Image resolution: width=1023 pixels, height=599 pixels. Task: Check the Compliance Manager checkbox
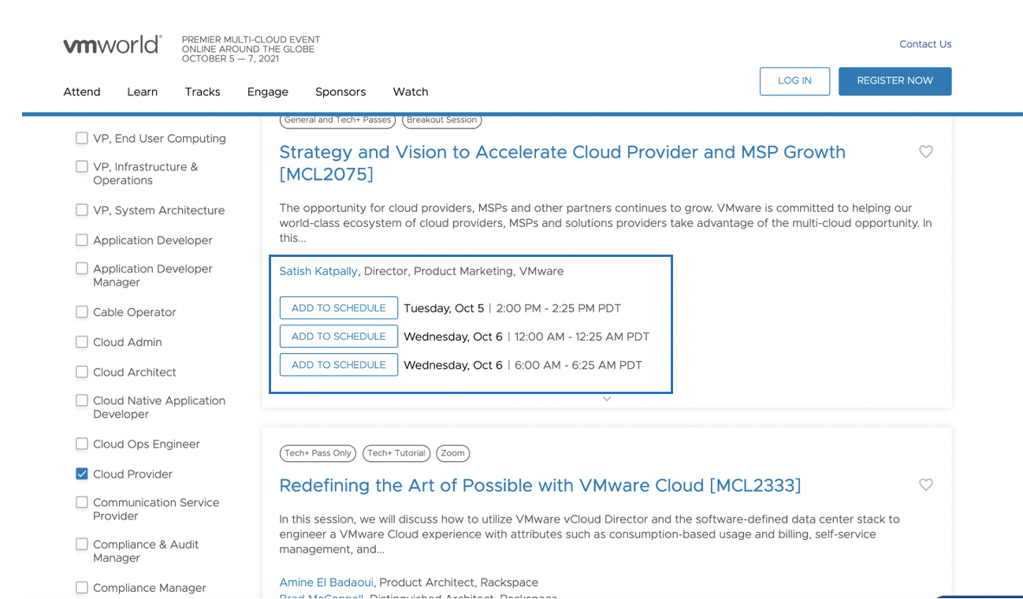82,587
